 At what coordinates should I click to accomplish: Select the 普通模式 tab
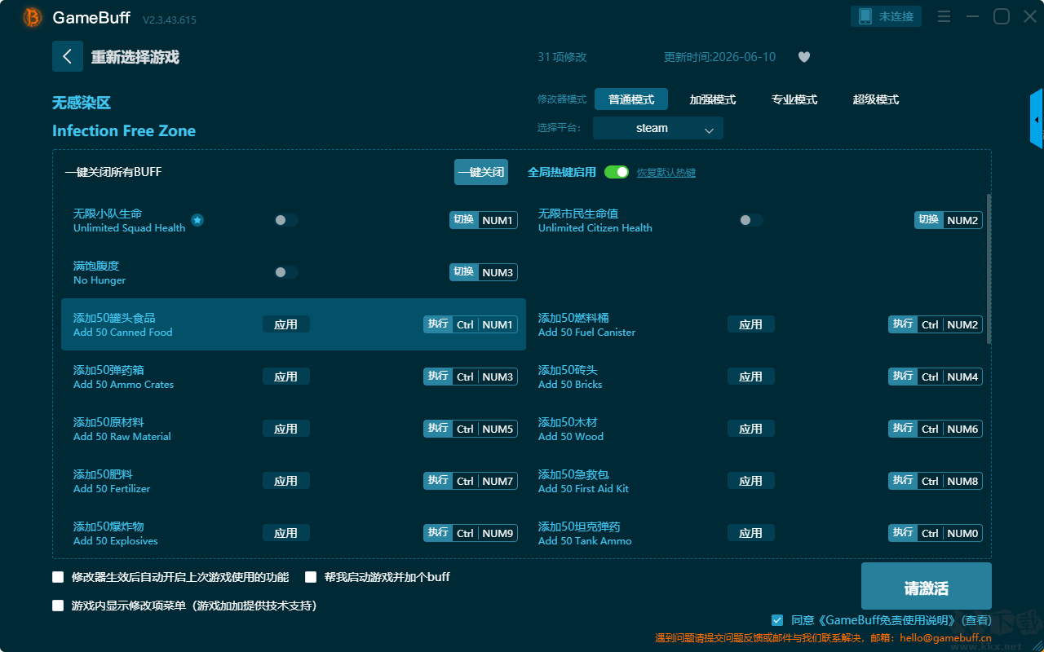[631, 99]
